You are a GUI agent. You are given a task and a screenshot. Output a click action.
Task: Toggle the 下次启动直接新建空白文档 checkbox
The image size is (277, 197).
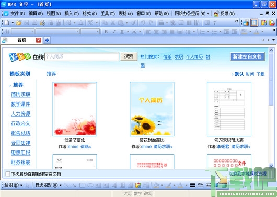8,174
